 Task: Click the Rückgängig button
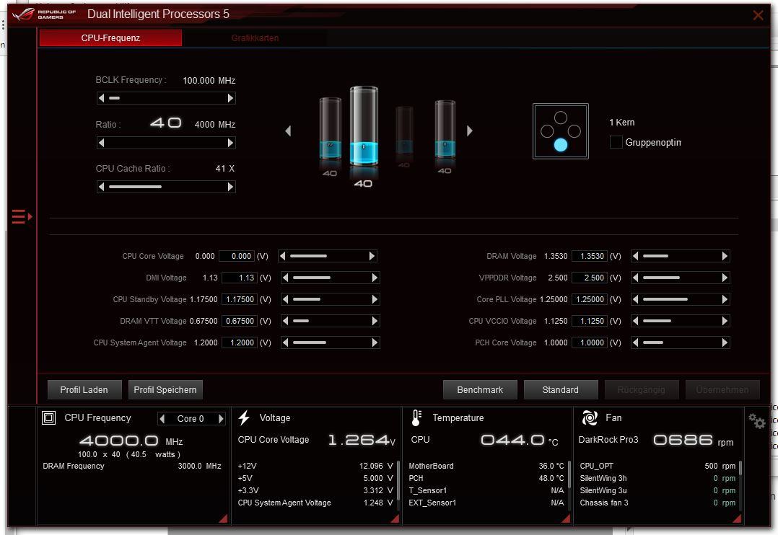(641, 390)
